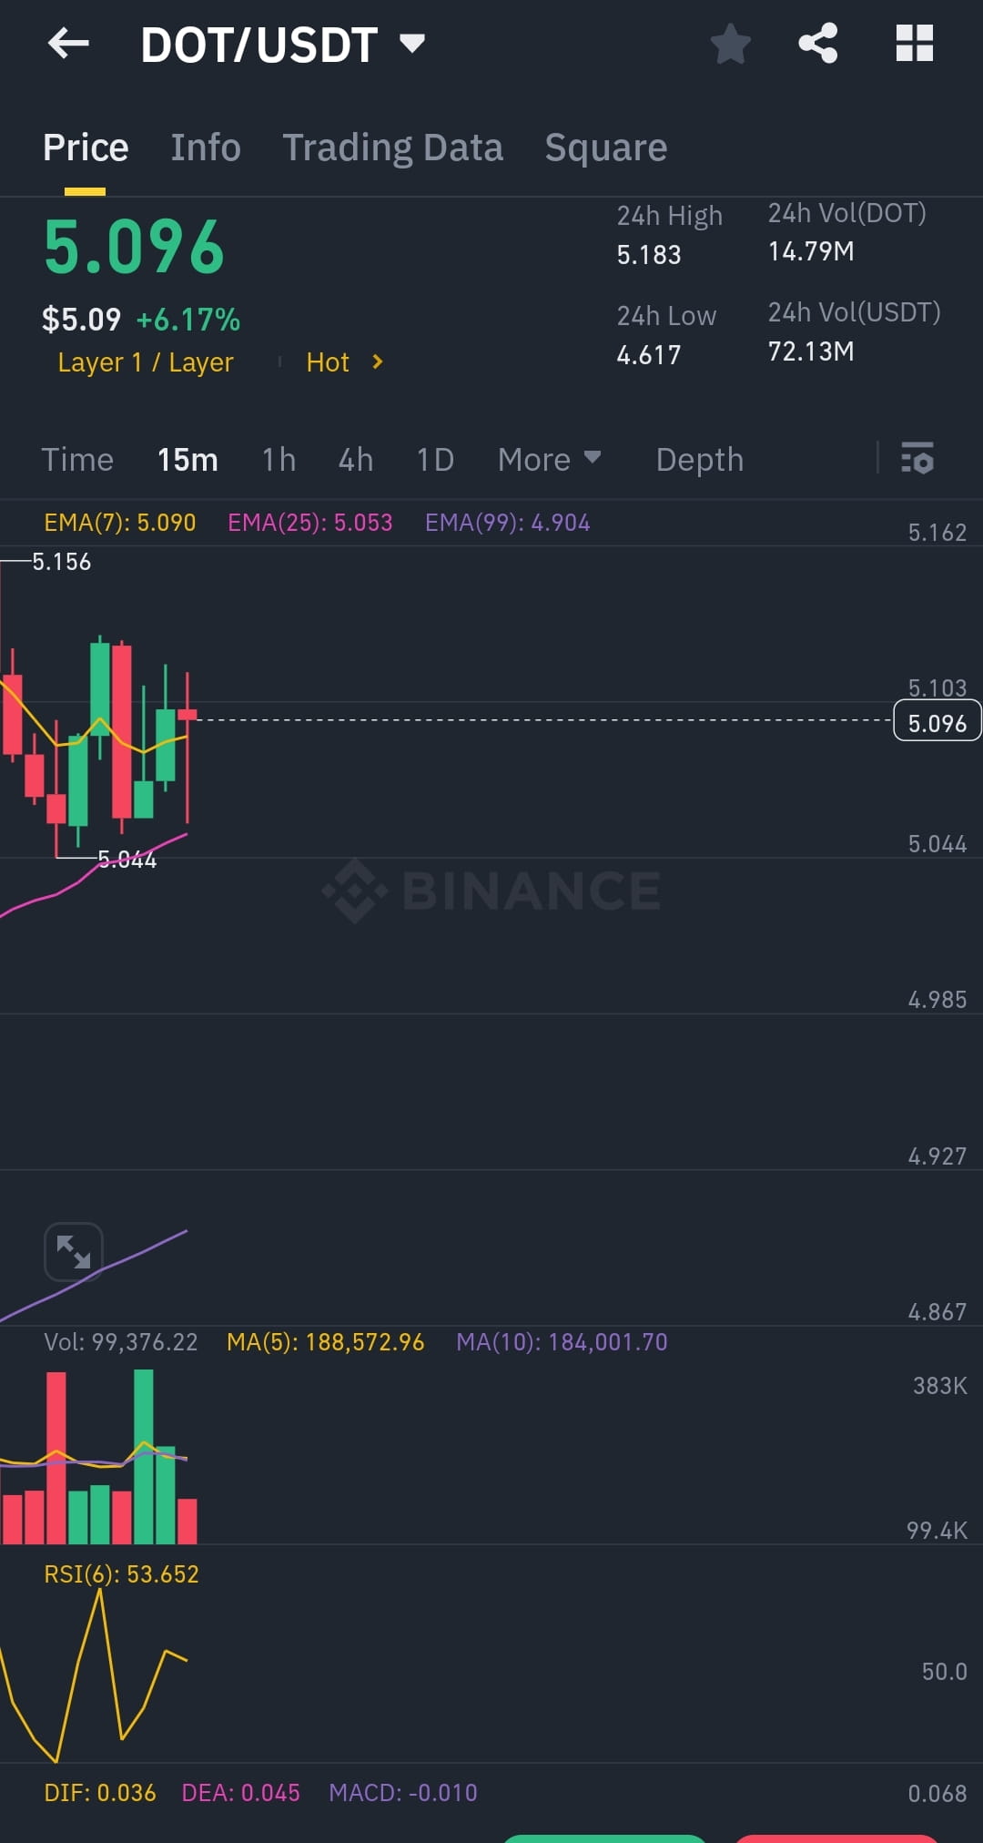Tap the DEA: 0.045 label

[241, 1793]
